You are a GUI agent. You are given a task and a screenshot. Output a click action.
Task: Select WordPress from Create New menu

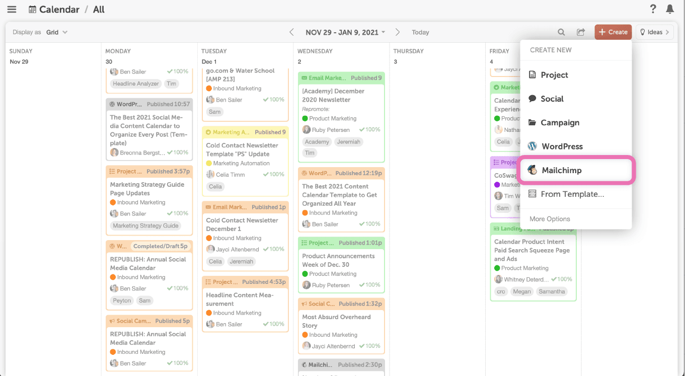point(576,146)
